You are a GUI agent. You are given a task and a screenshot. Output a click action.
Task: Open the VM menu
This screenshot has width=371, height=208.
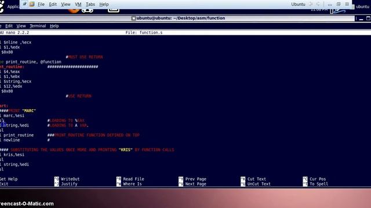click(78, 4)
